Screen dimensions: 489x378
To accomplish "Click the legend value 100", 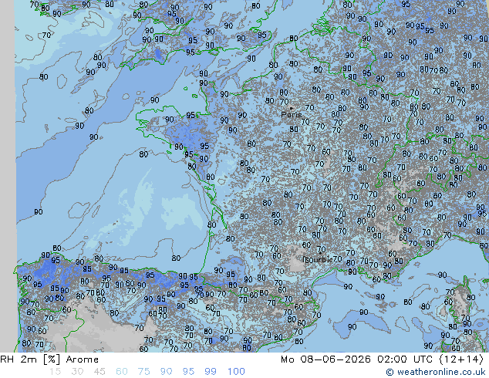I will 236,372.
